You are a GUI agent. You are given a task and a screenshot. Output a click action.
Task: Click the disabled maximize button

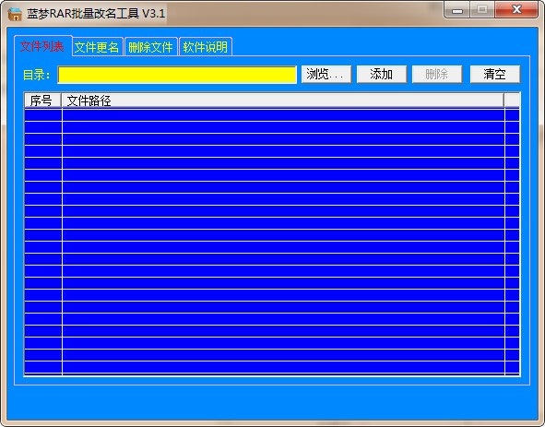(482, 10)
